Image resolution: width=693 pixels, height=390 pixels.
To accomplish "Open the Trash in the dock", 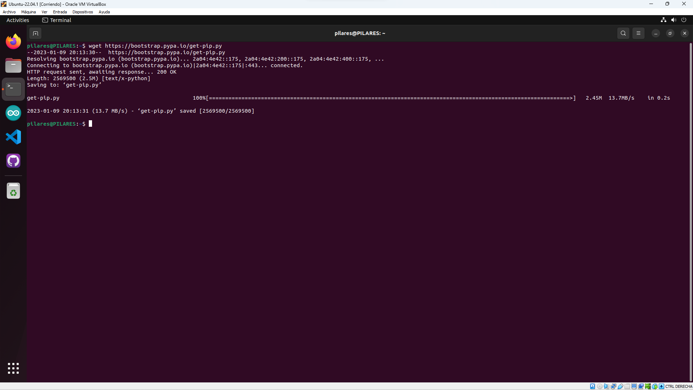I will pos(13,191).
